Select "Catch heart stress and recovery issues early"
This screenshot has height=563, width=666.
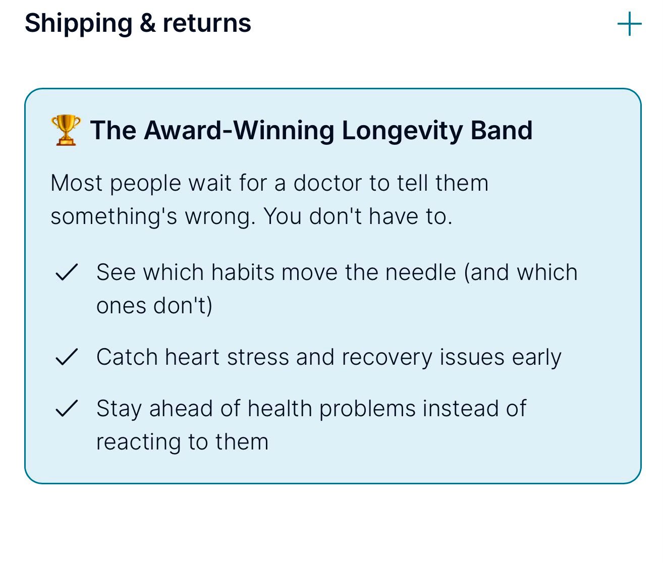click(x=329, y=358)
